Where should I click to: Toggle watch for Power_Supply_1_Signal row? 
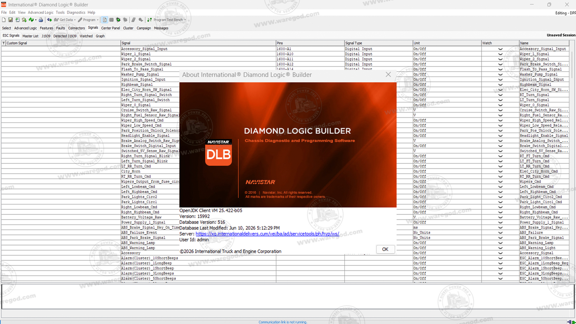pyautogui.click(x=500, y=222)
